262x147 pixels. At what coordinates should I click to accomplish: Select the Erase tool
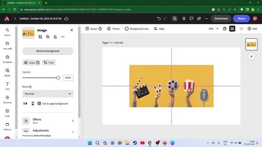pos(32,62)
